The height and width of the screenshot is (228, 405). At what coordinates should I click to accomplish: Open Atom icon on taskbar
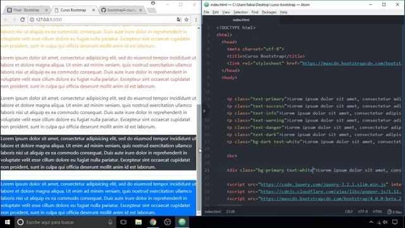pyautogui.click(x=182, y=222)
